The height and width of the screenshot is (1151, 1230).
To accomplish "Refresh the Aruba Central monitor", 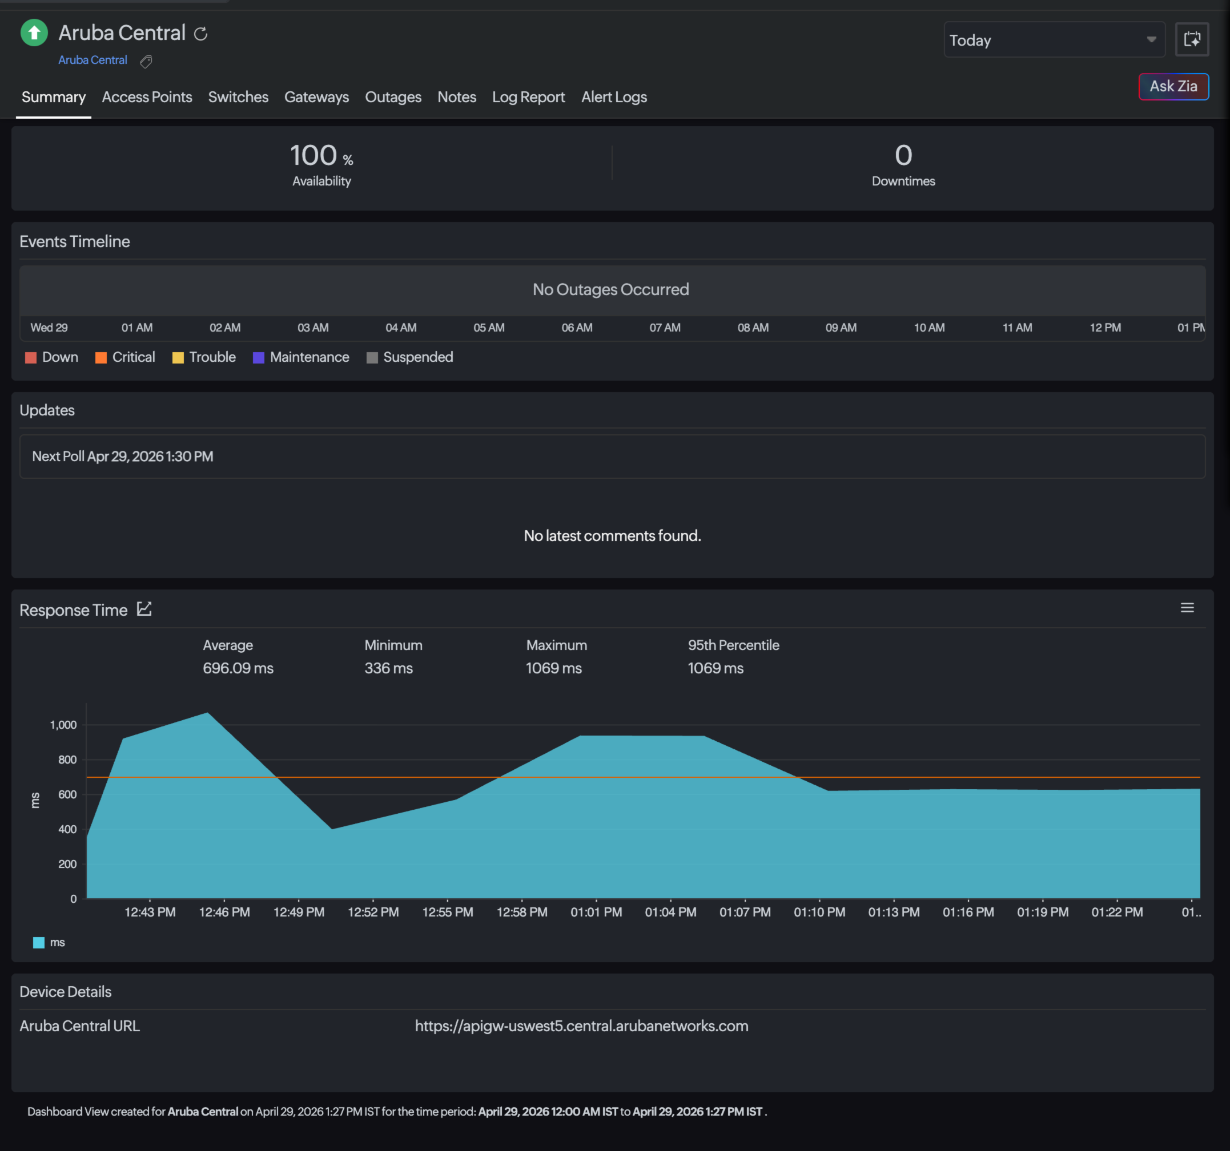I will 200,33.
